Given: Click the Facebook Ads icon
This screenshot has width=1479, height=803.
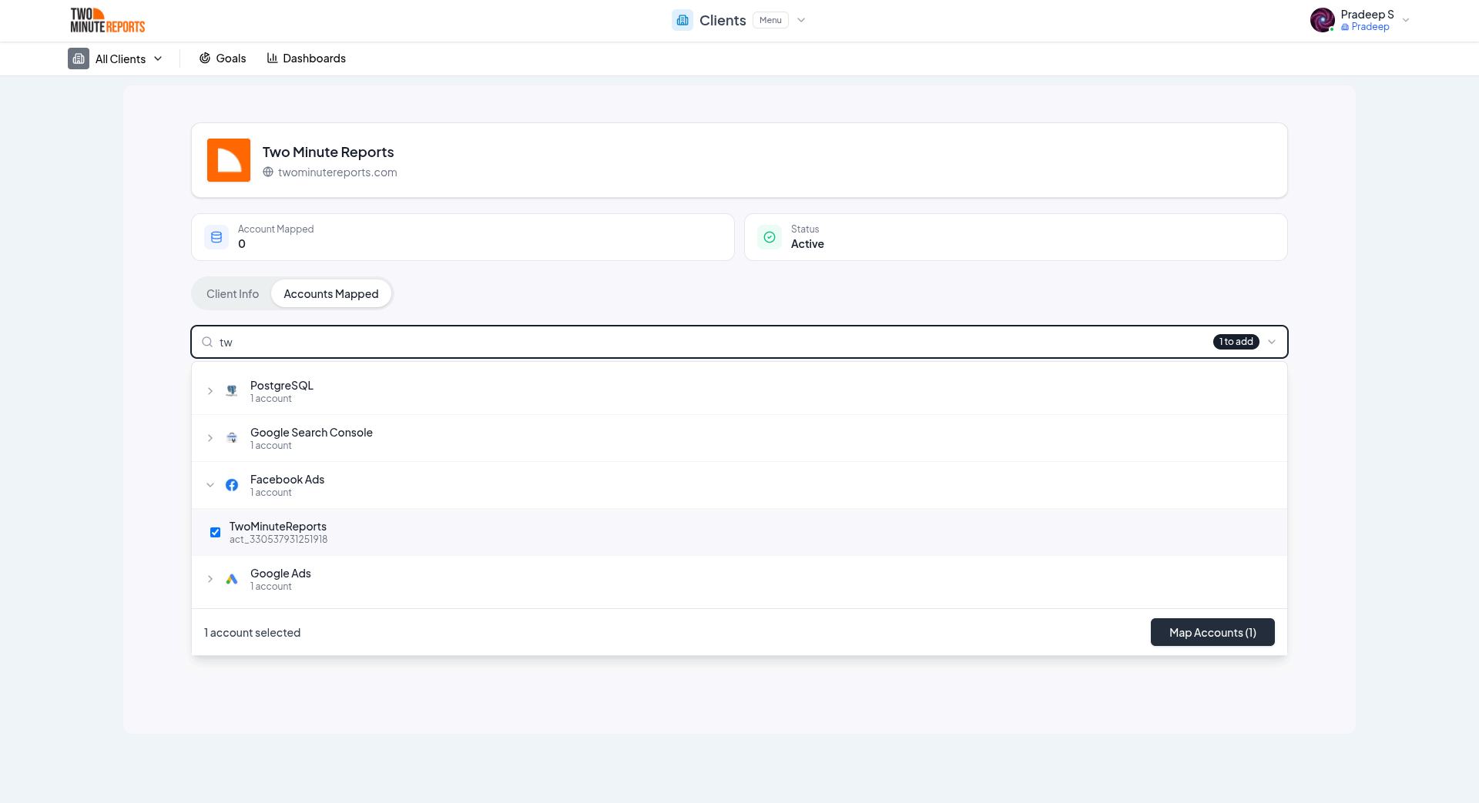Looking at the screenshot, I should [x=232, y=485].
